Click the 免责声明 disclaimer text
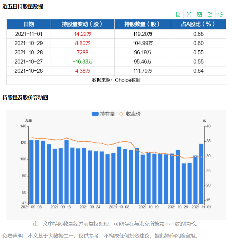This screenshot has width=232, height=242. (100, 236)
